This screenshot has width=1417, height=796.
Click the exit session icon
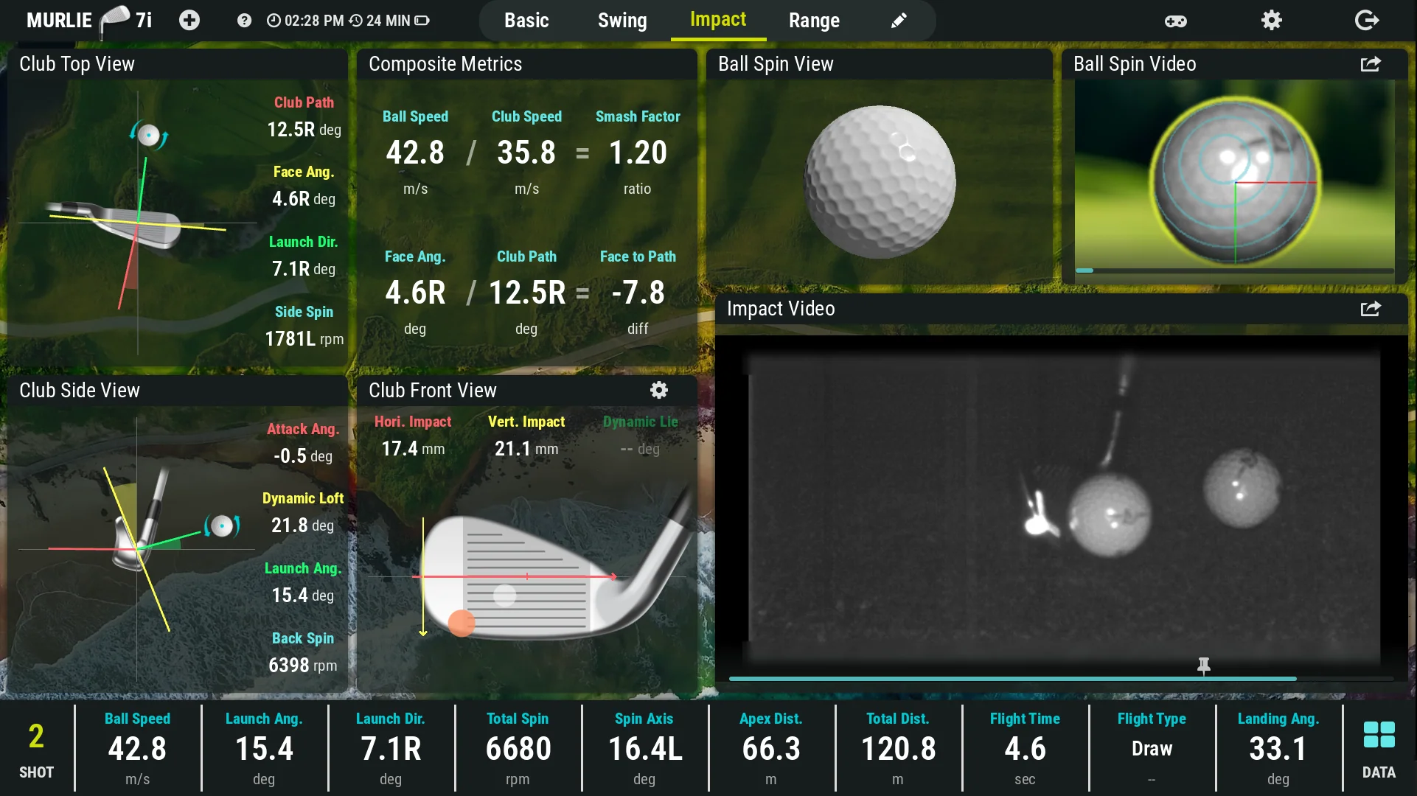(x=1367, y=20)
